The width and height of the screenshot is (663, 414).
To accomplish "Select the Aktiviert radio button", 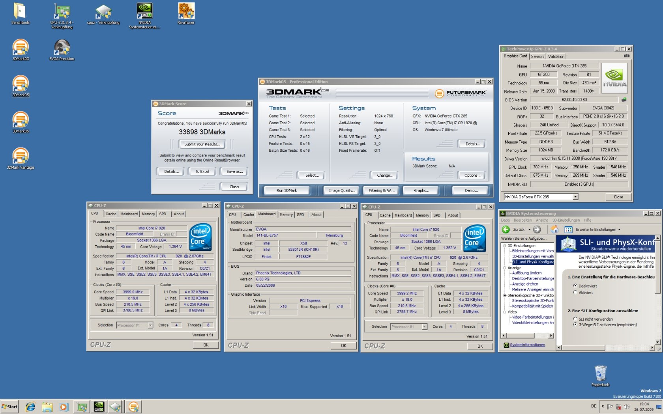I will pyautogui.click(x=575, y=293).
